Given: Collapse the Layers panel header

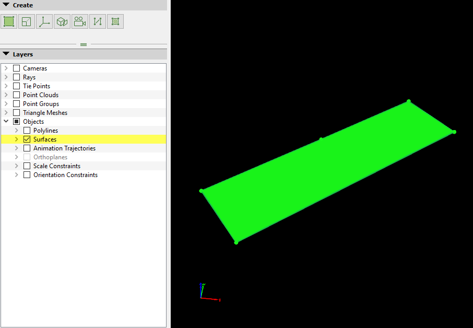Looking at the screenshot, I should (x=6, y=54).
